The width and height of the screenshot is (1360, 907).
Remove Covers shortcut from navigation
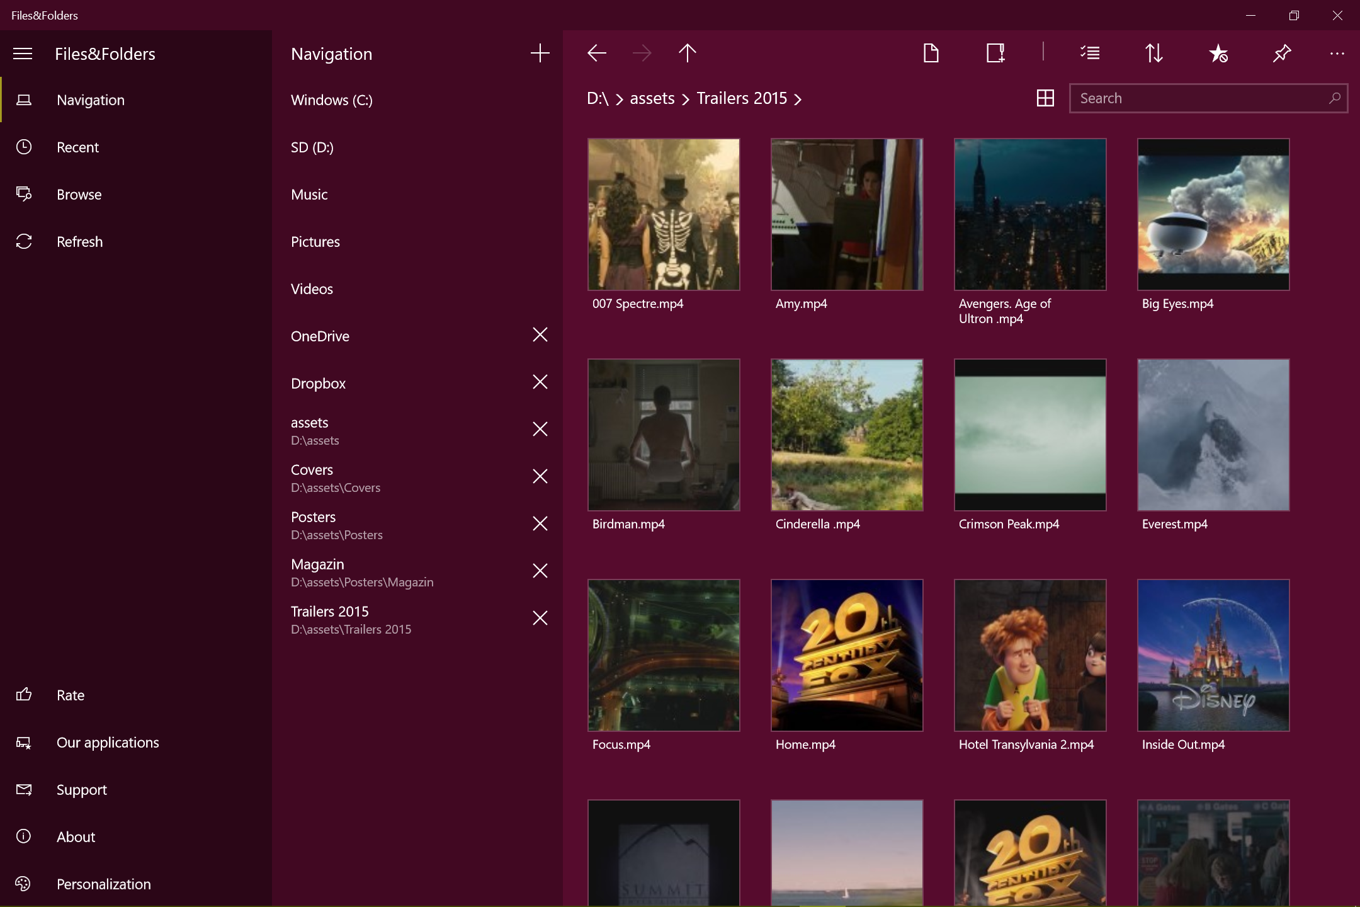[x=540, y=476]
